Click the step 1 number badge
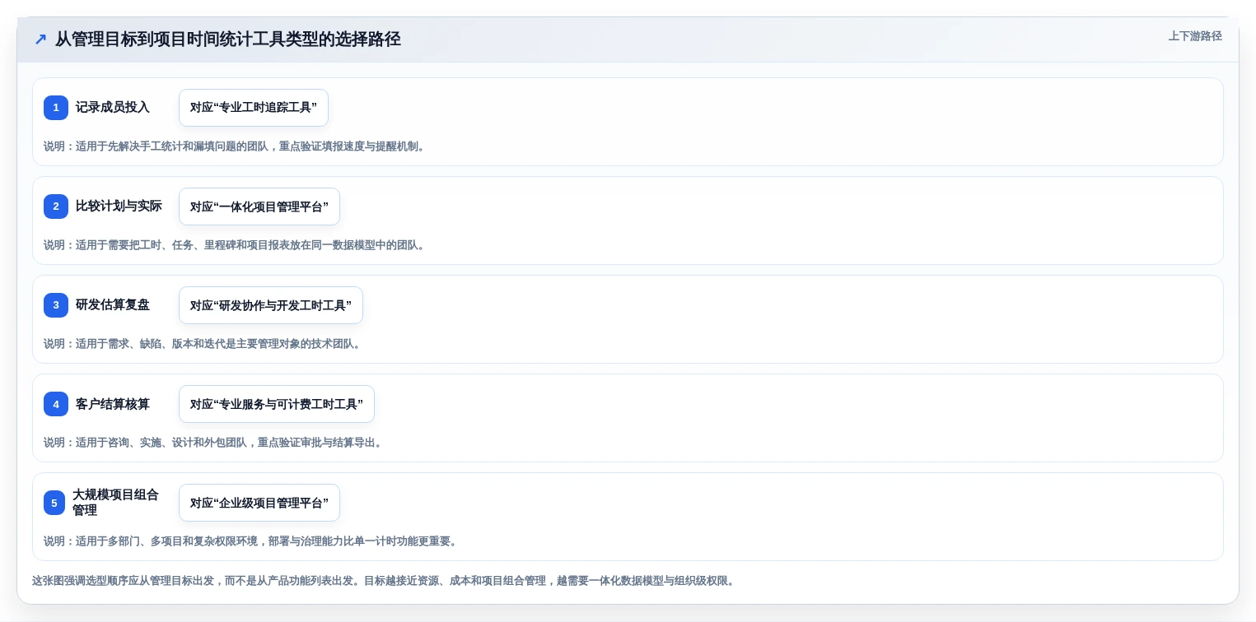This screenshot has height=622, width=1256. click(x=56, y=108)
